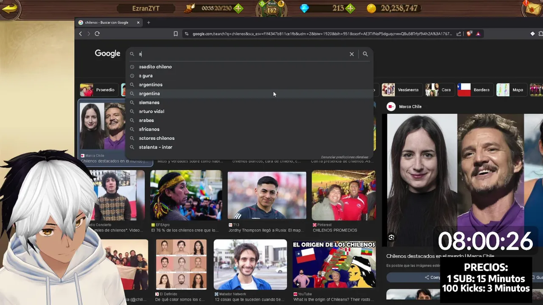Open T13 Jordhy Thompson image result
The height and width of the screenshot is (305, 543).
pos(267,195)
